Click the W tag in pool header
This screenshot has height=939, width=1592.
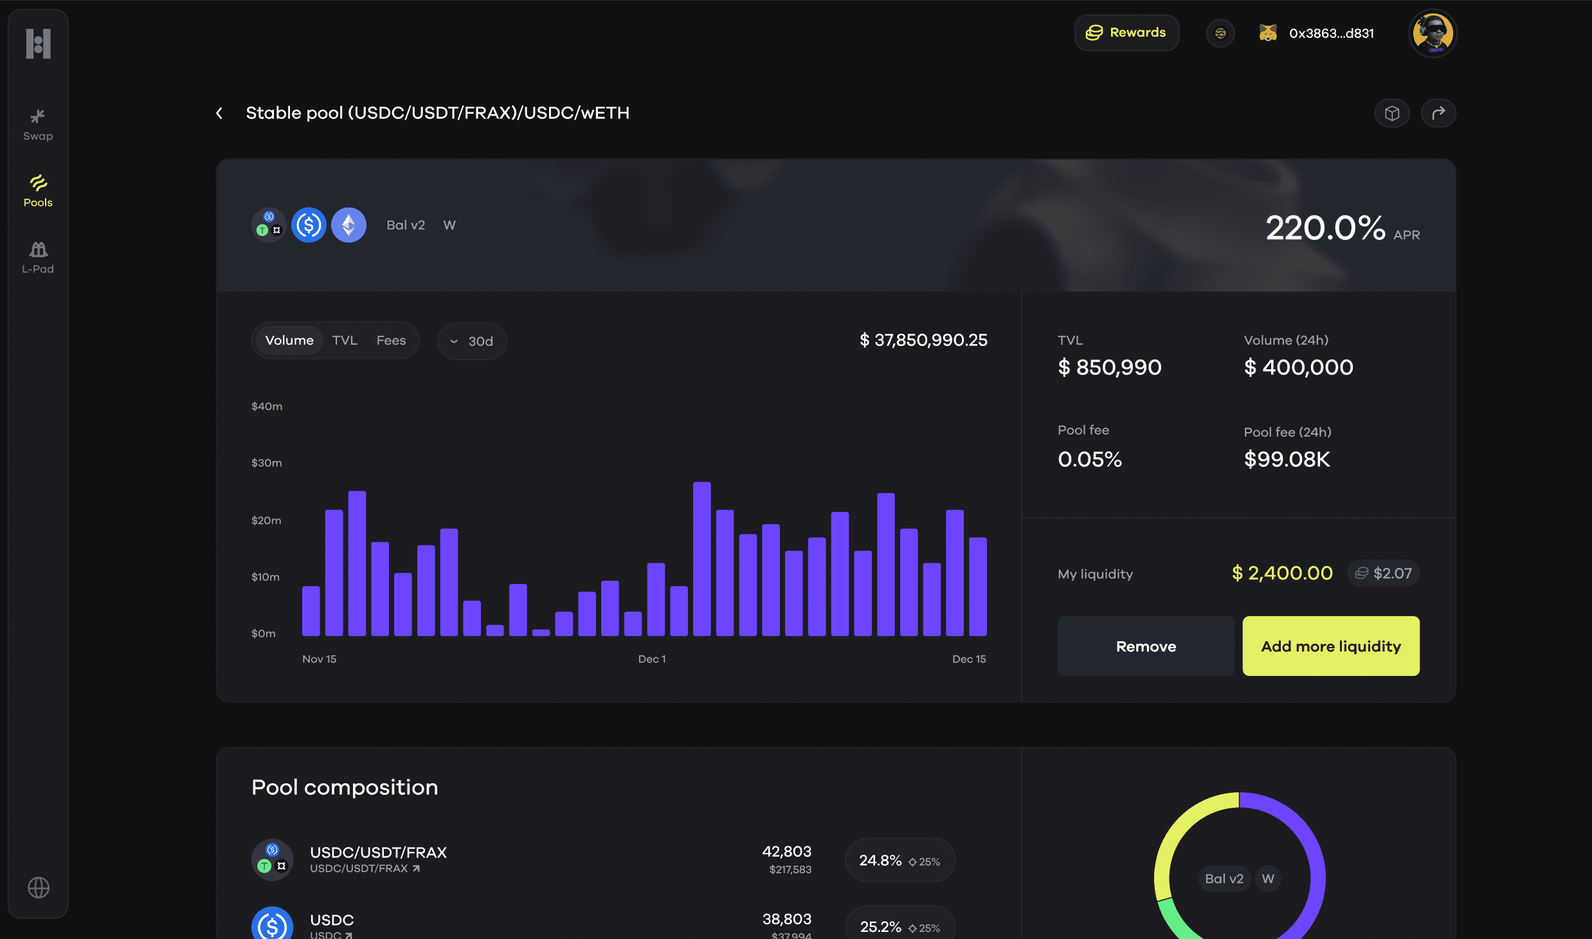[449, 225]
